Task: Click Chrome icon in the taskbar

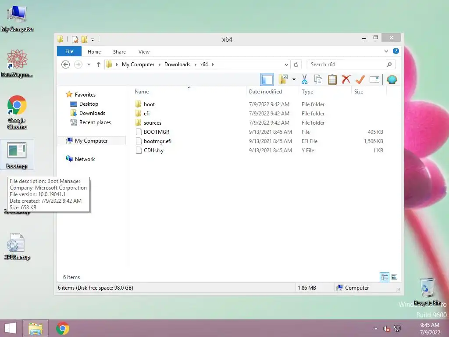Action: point(62,328)
